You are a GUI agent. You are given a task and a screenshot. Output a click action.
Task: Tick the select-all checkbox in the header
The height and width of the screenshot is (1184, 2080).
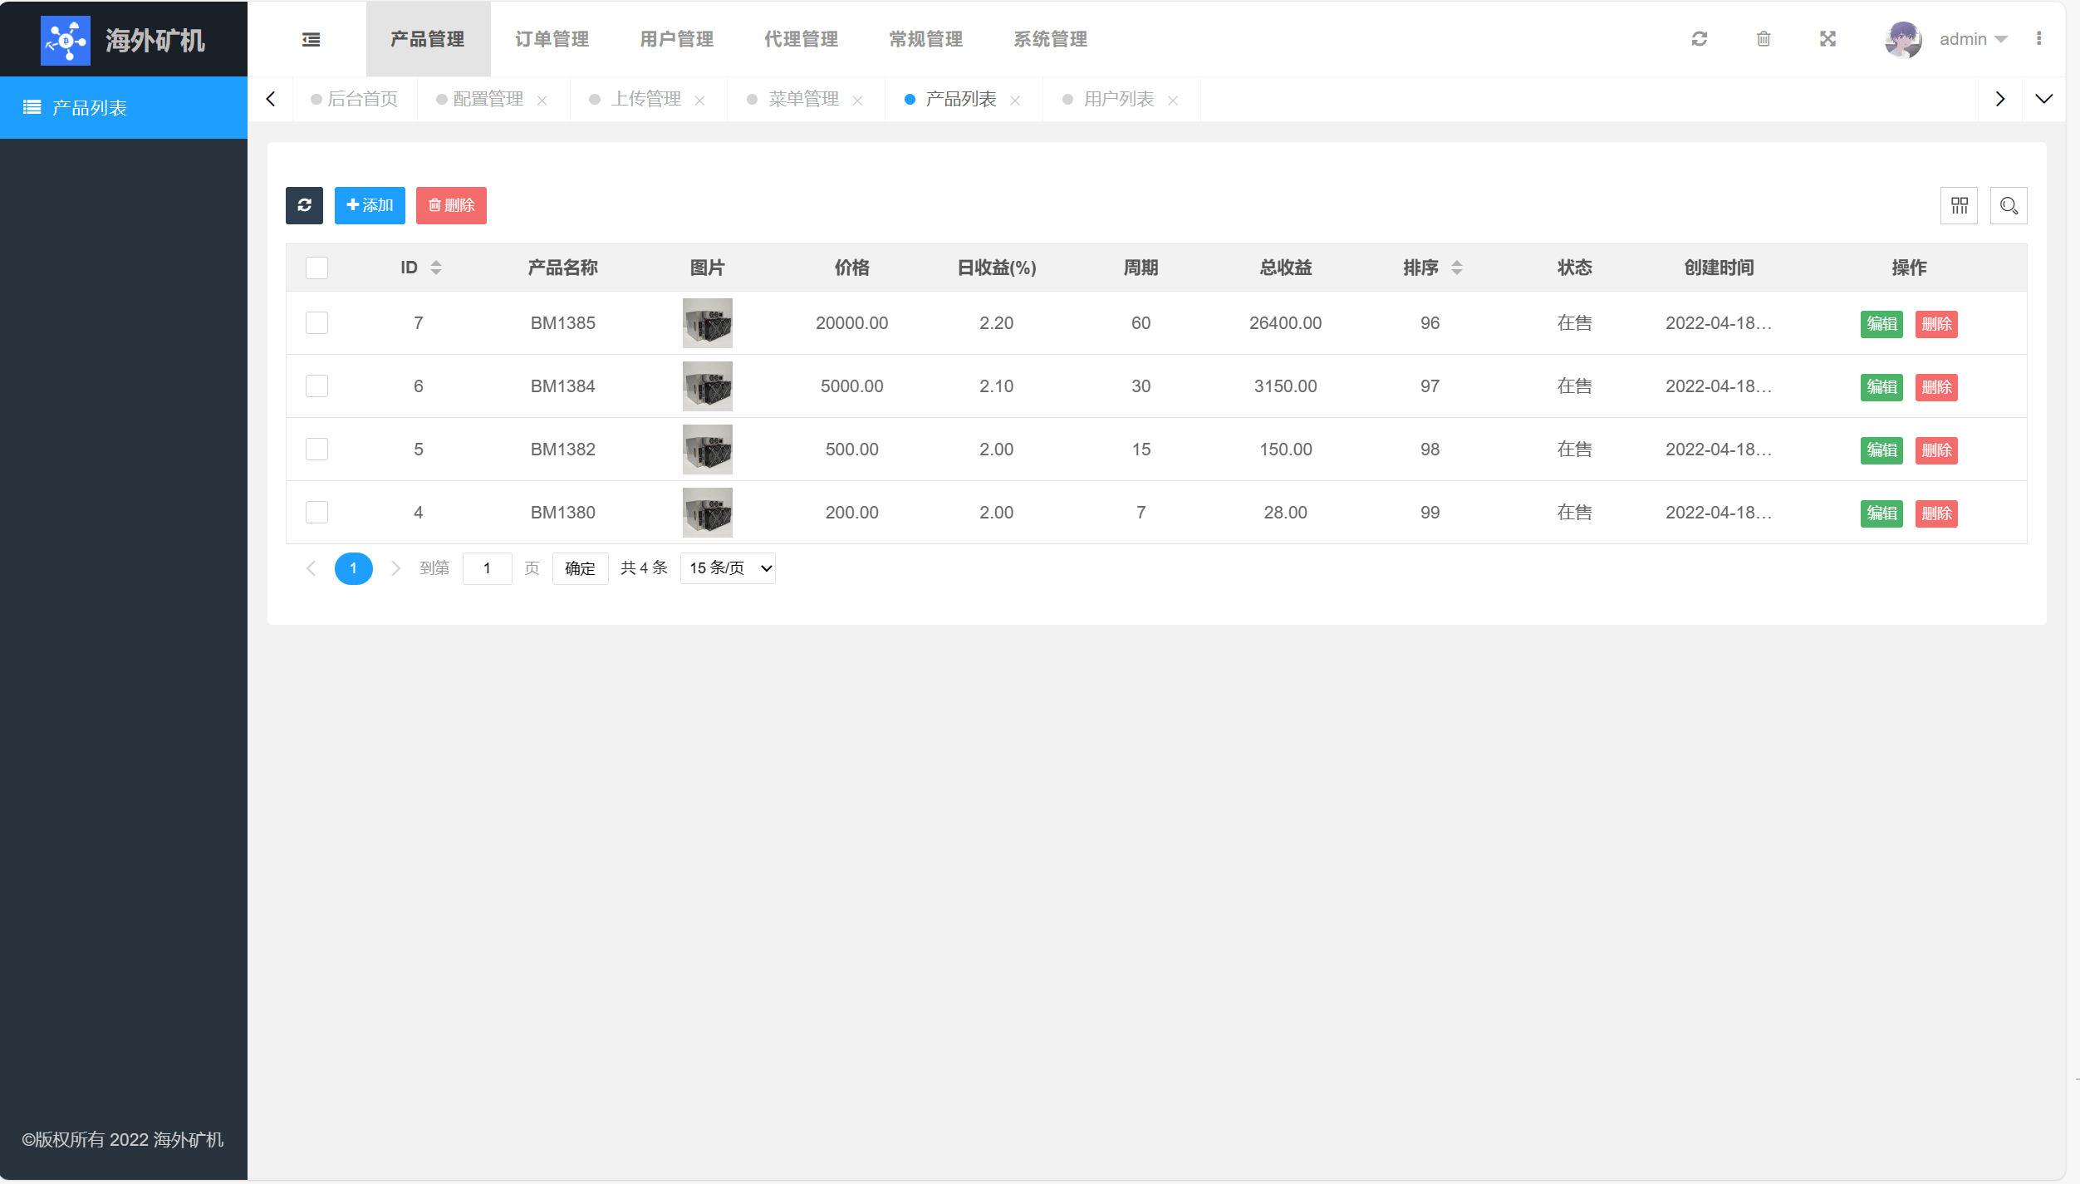pos(316,268)
